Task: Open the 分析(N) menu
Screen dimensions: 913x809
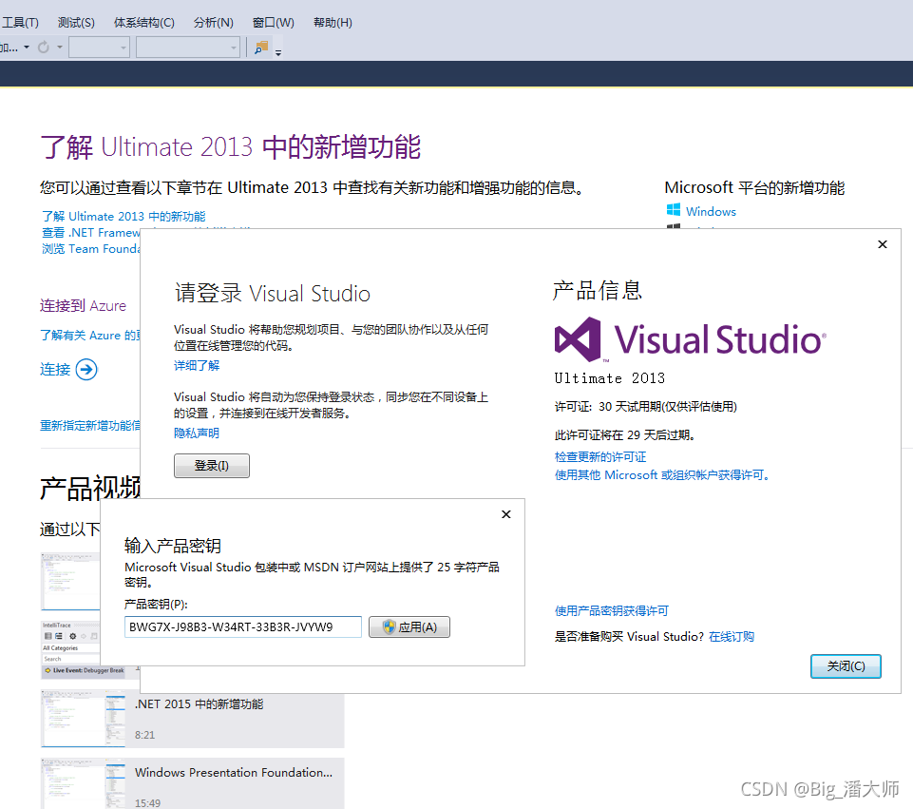Action: (x=213, y=23)
